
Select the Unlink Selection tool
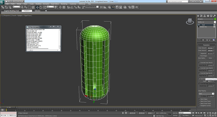pos(6,7)
